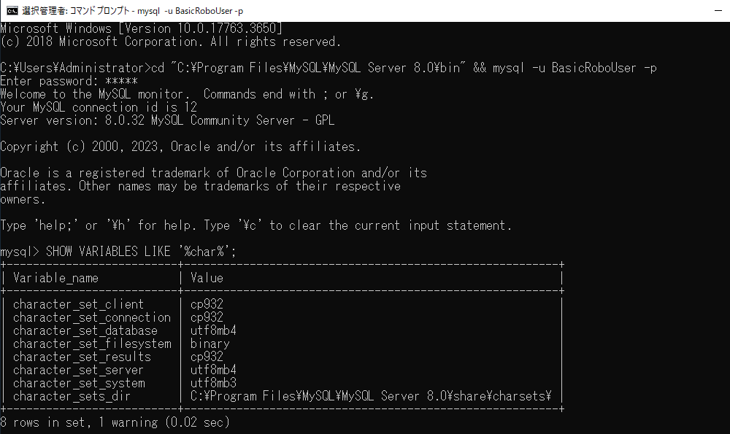Click the binary value in the table
The image size is (730, 434).
point(210,344)
